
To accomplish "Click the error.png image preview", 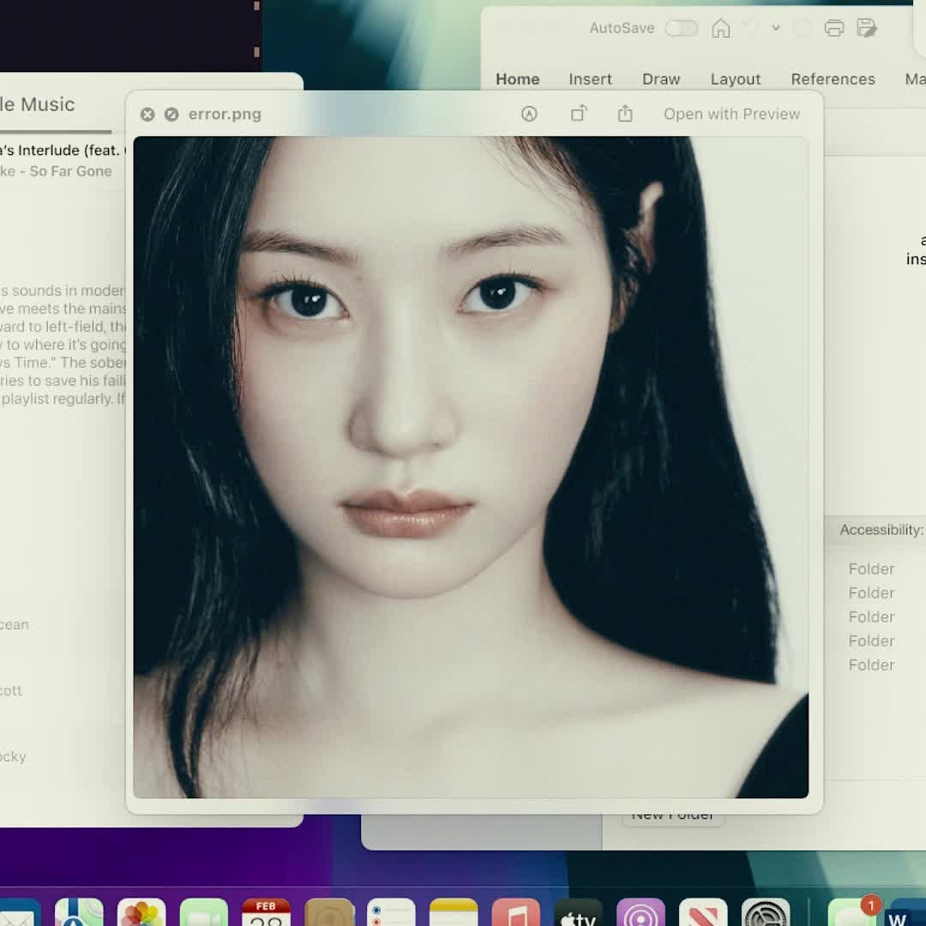I will 471,467.
